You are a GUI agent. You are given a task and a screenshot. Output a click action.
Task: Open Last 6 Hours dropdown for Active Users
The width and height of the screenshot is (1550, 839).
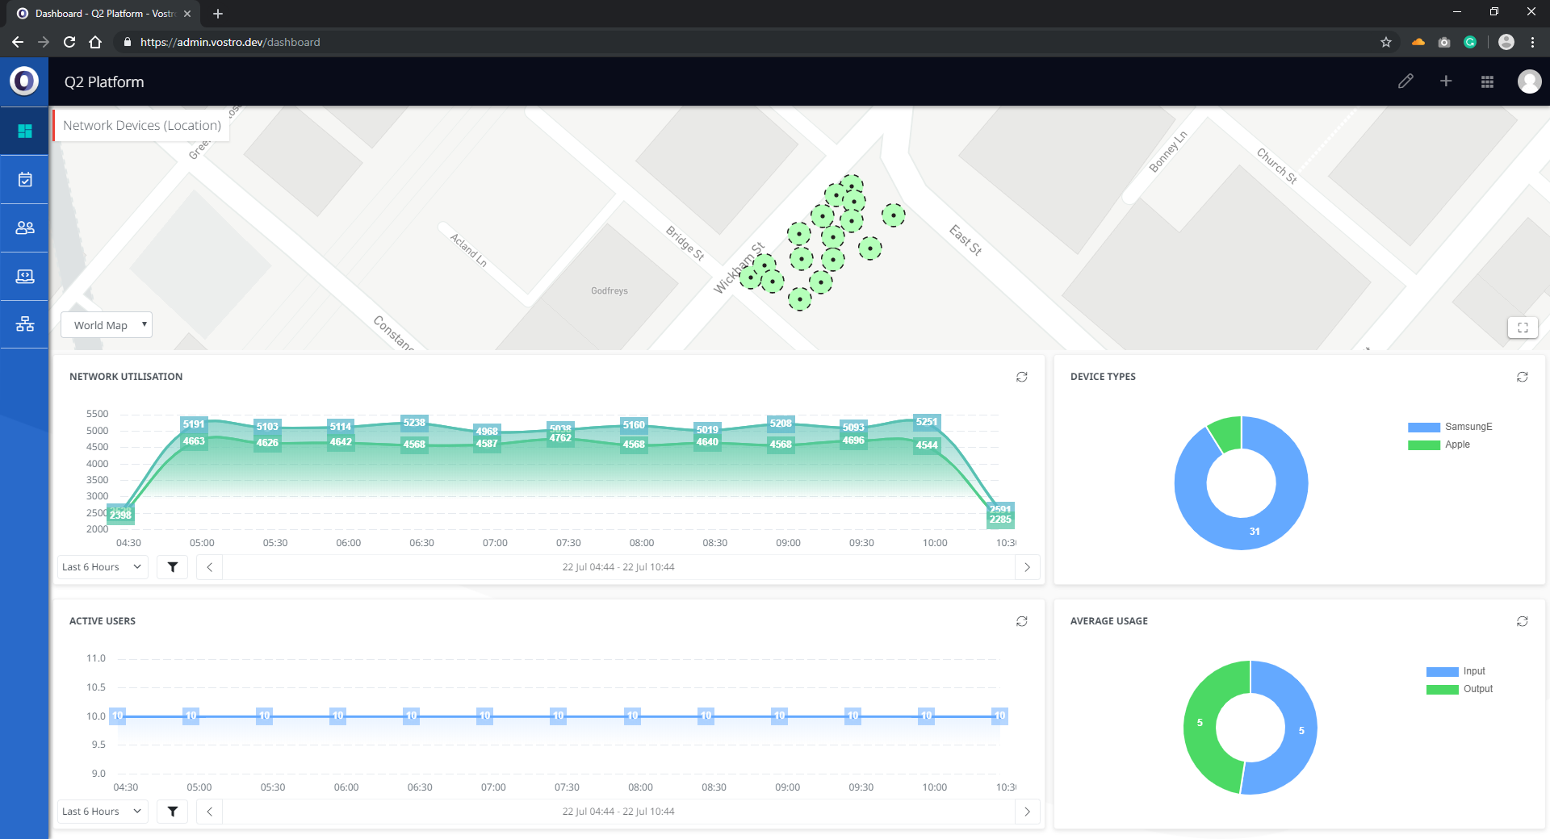point(102,812)
